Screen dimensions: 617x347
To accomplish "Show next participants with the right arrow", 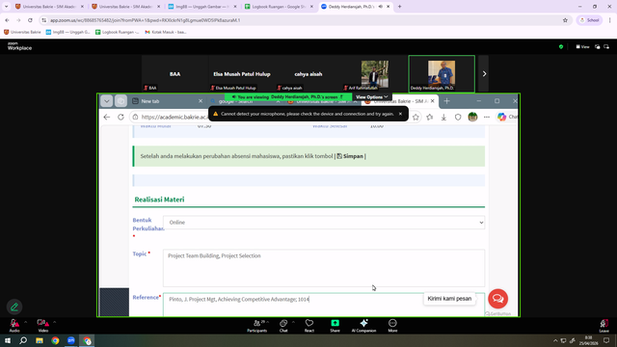I will click(x=484, y=74).
